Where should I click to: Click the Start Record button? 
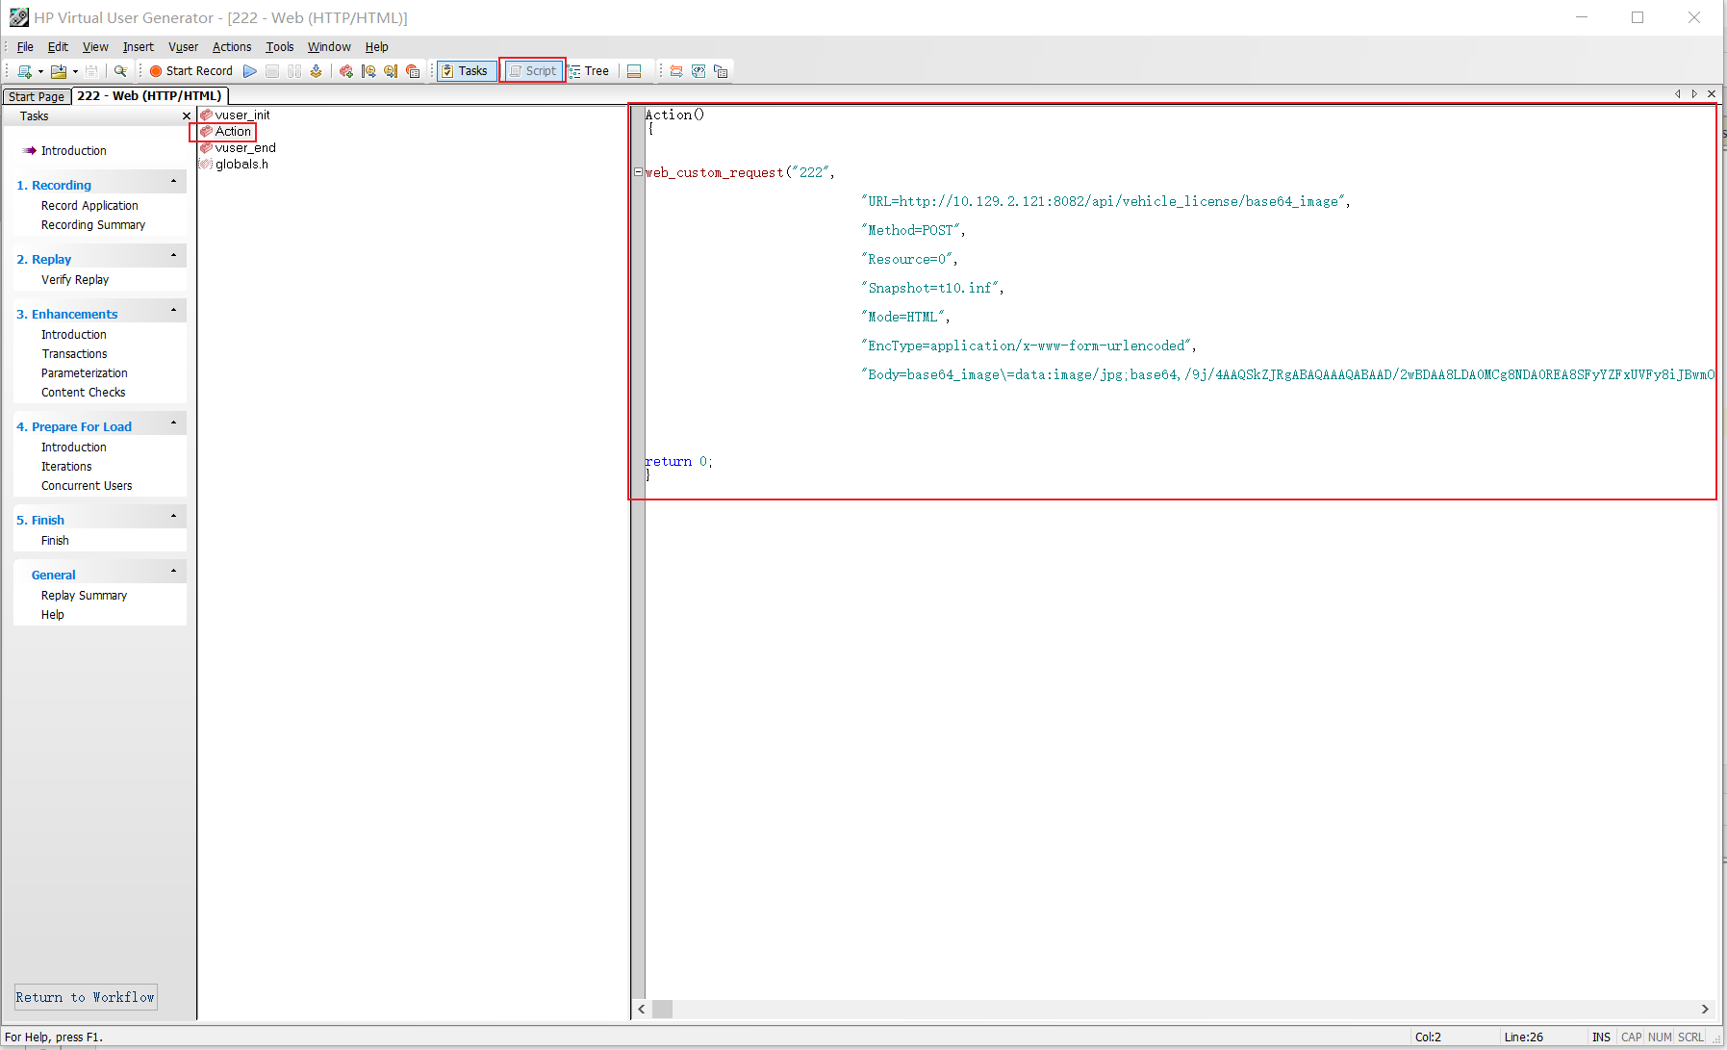coord(190,71)
